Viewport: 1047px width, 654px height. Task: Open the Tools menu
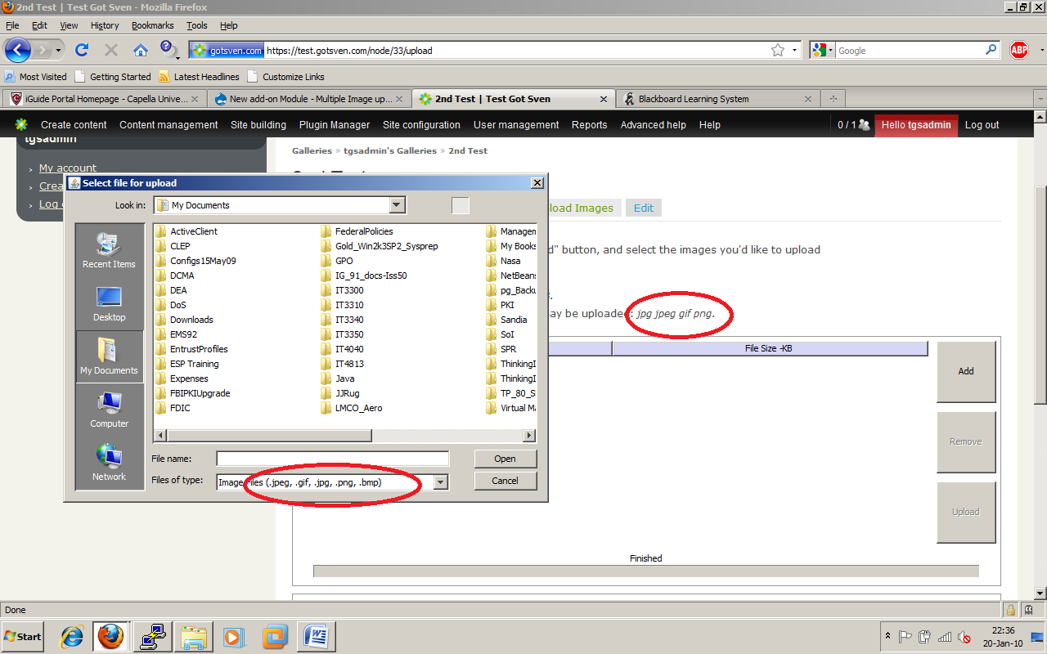(x=197, y=25)
